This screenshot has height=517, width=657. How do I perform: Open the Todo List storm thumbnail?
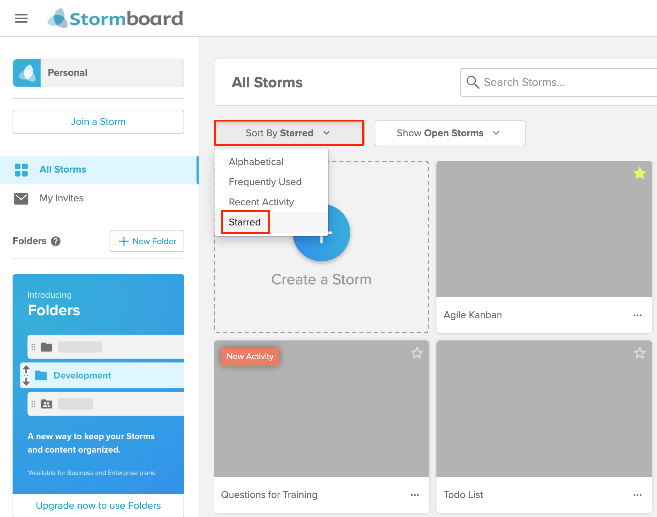(x=544, y=409)
